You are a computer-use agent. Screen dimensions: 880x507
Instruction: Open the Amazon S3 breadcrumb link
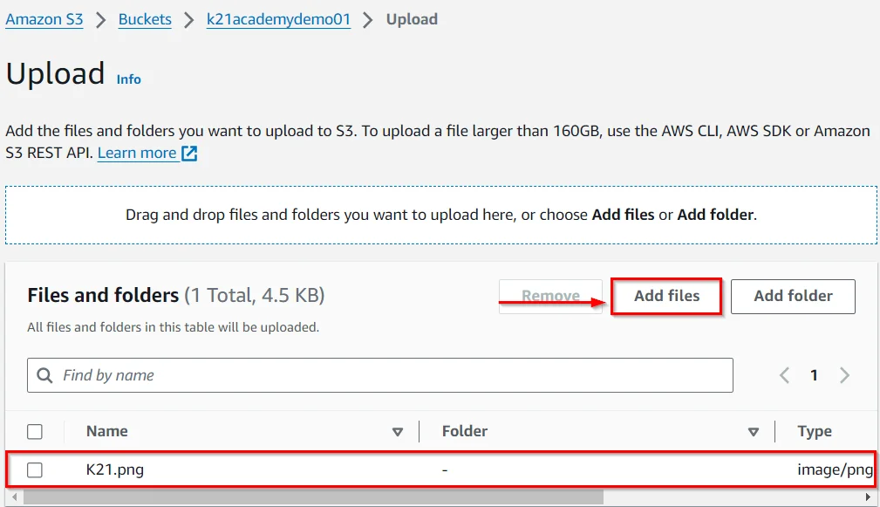tap(44, 19)
